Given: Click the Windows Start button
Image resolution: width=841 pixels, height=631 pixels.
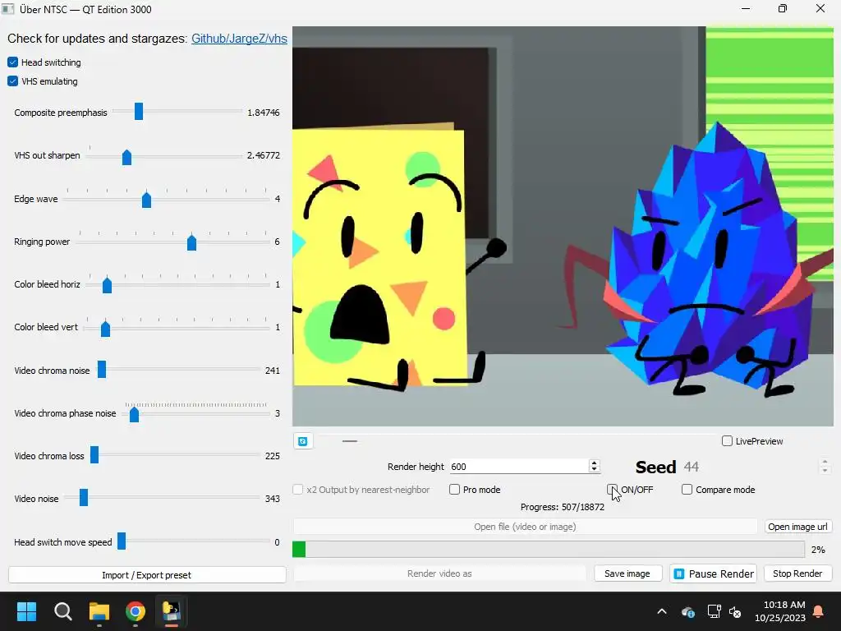Looking at the screenshot, I should [x=26, y=611].
